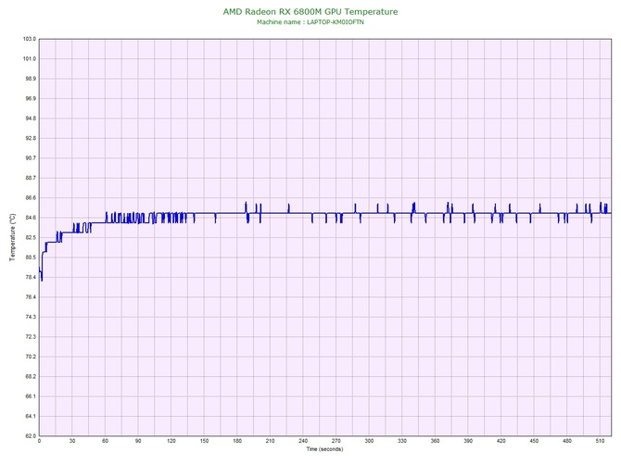Click the 101.0 y-axis value

pos(30,59)
